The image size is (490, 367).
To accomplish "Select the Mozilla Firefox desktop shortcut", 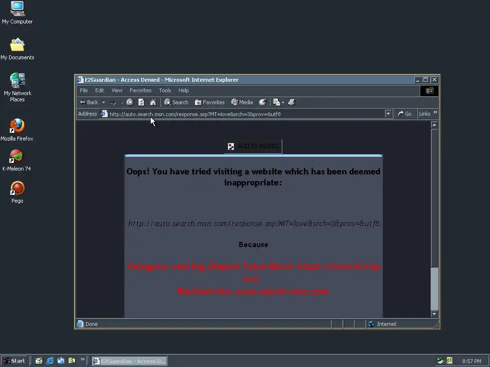I will click(17, 130).
